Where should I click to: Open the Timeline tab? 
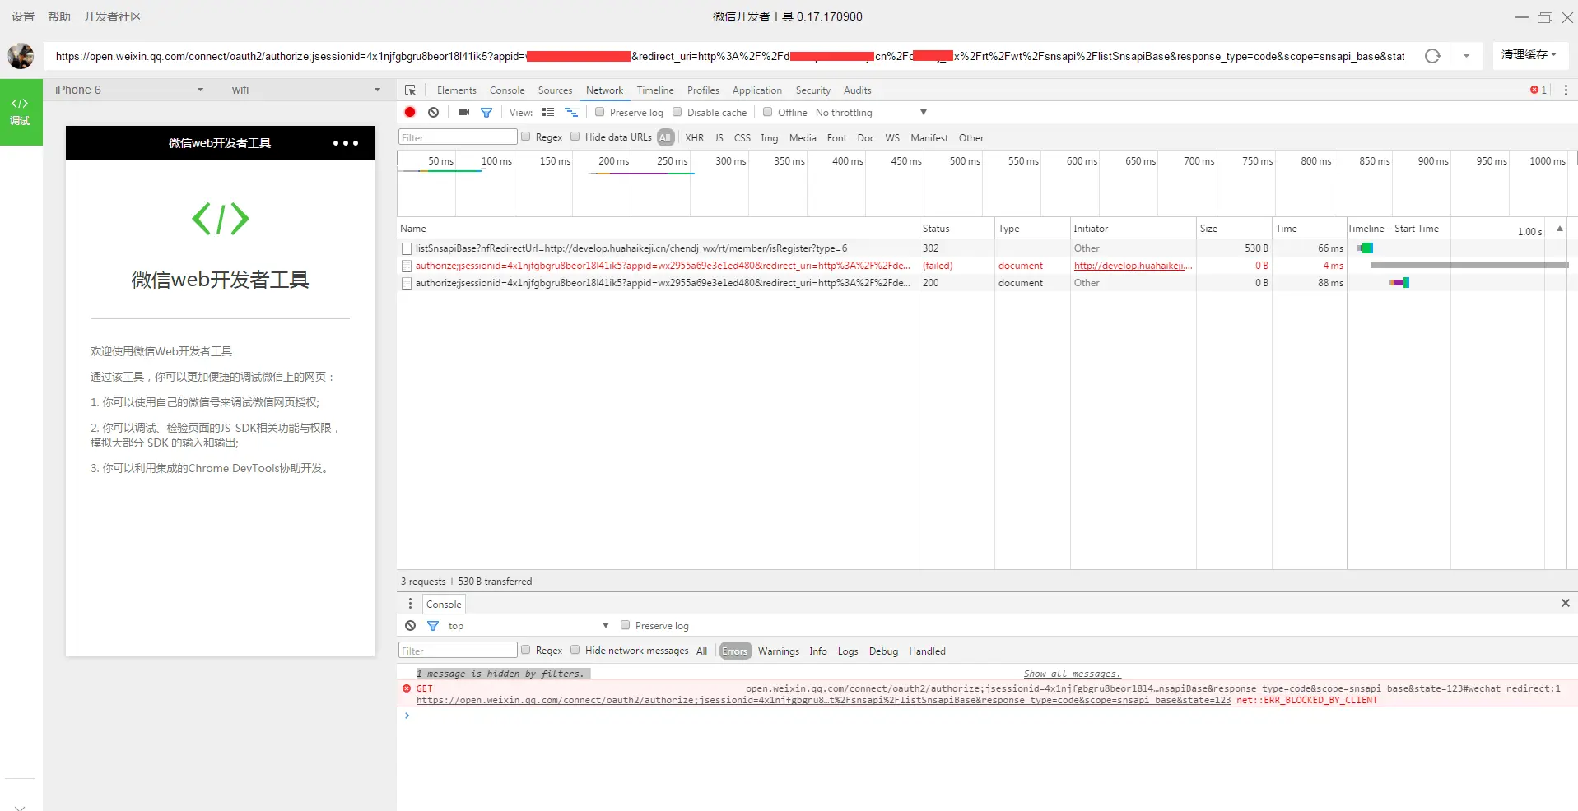tap(655, 90)
